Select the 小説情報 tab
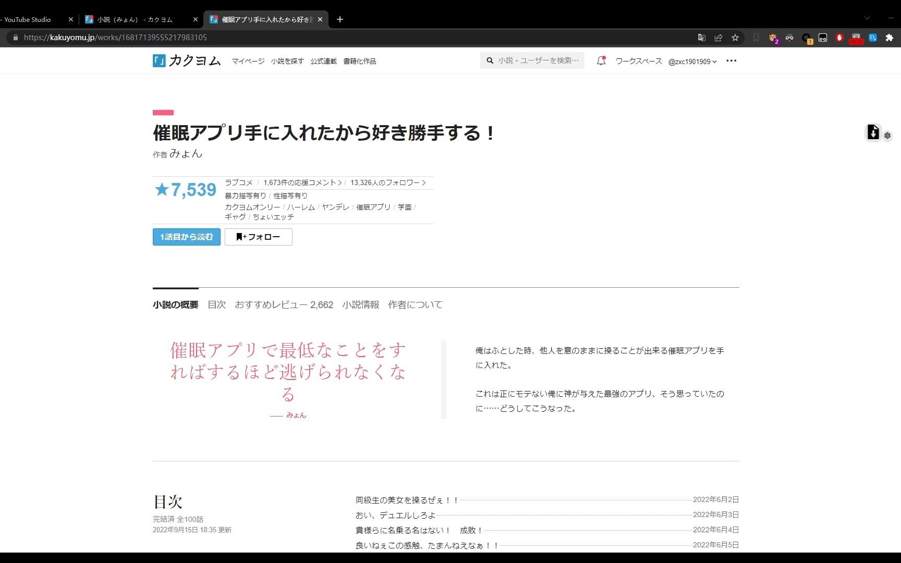This screenshot has width=901, height=563. 361,304
